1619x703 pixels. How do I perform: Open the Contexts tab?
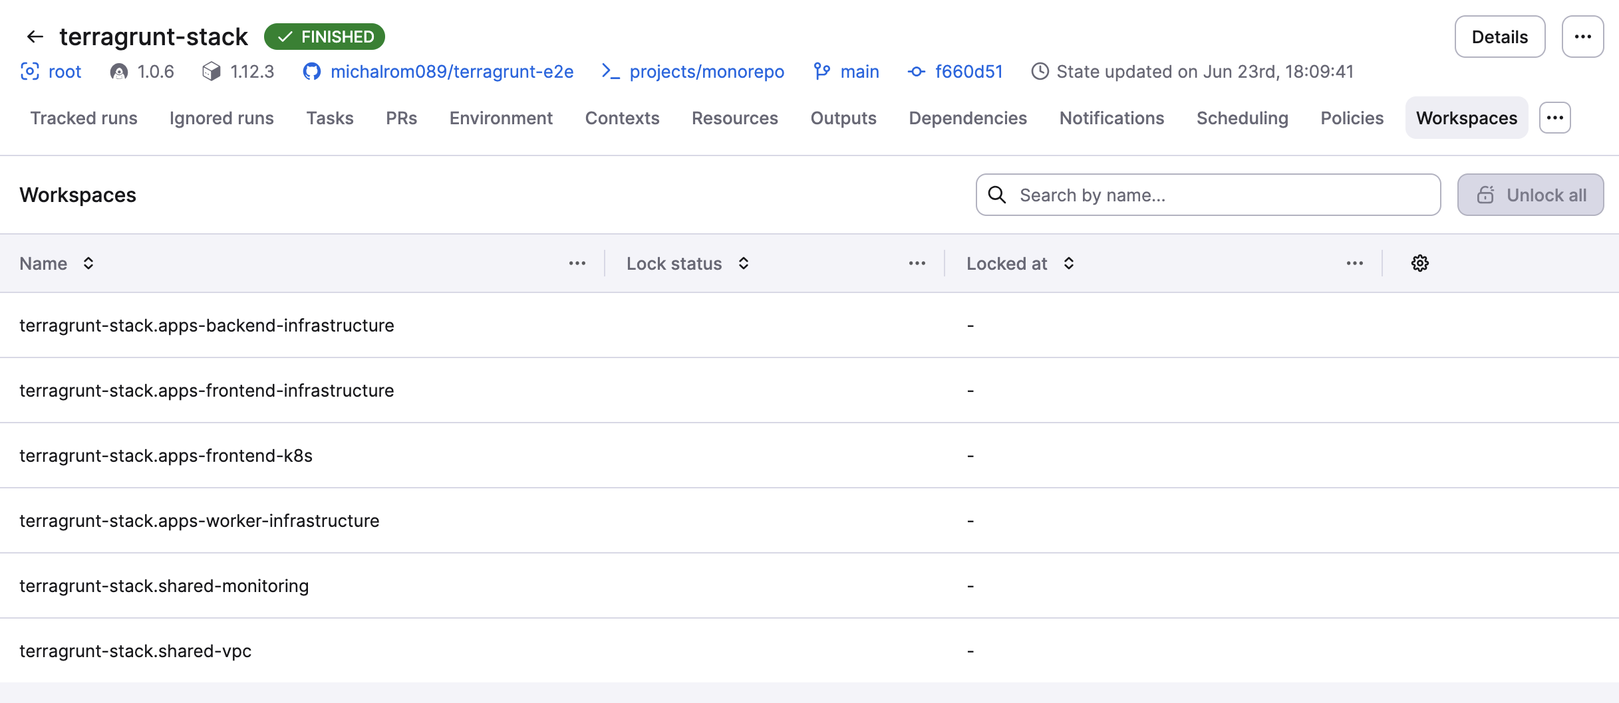tap(622, 118)
